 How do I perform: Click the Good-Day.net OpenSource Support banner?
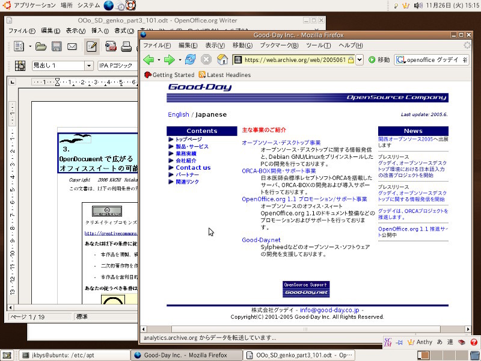[306, 289]
